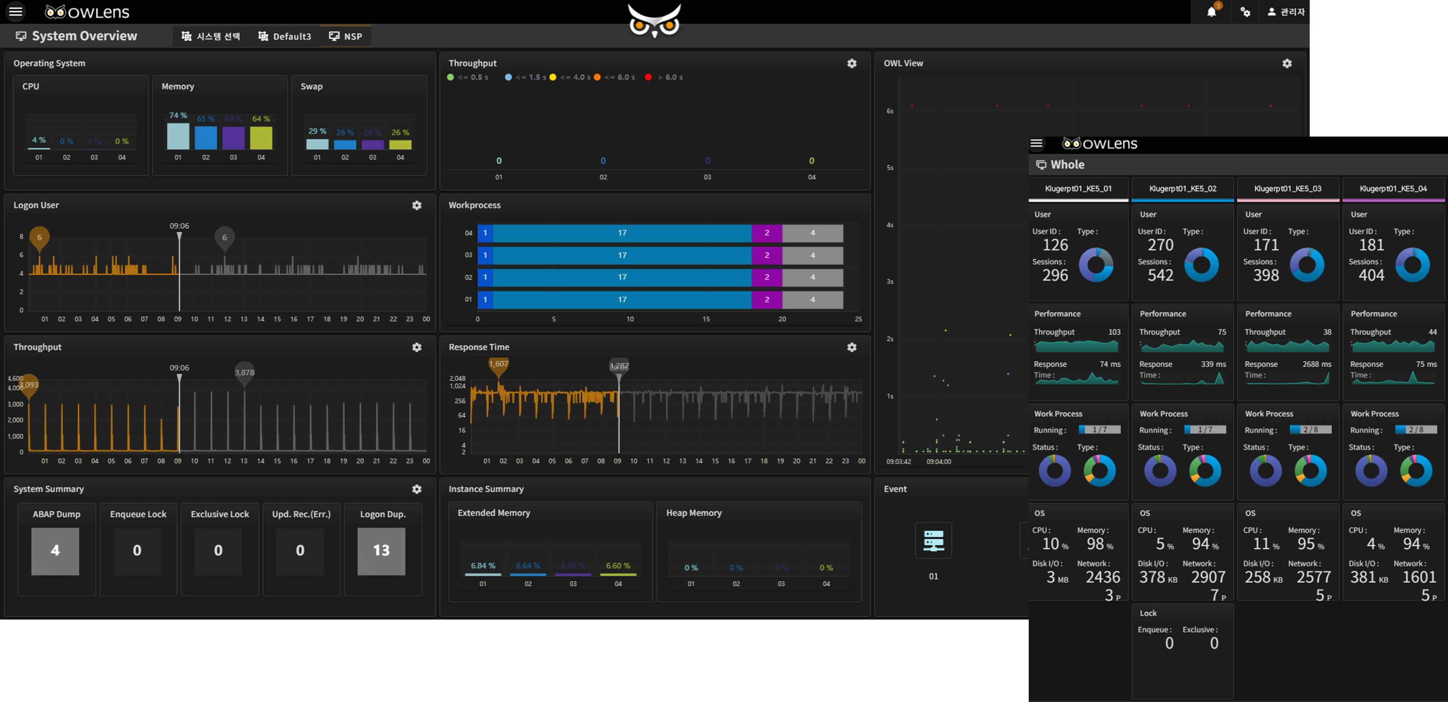1448x702 pixels.
Task: Open the settings gears icon in top bar
Action: [x=1245, y=12]
